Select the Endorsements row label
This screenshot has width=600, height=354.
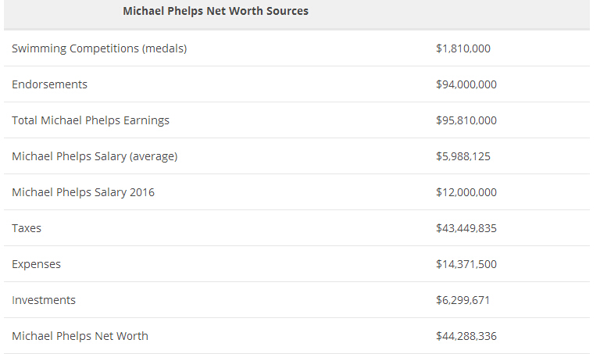tap(49, 84)
